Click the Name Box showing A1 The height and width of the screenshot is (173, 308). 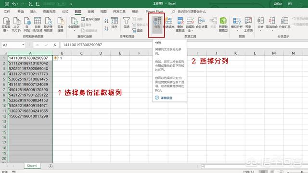[x=12, y=45]
